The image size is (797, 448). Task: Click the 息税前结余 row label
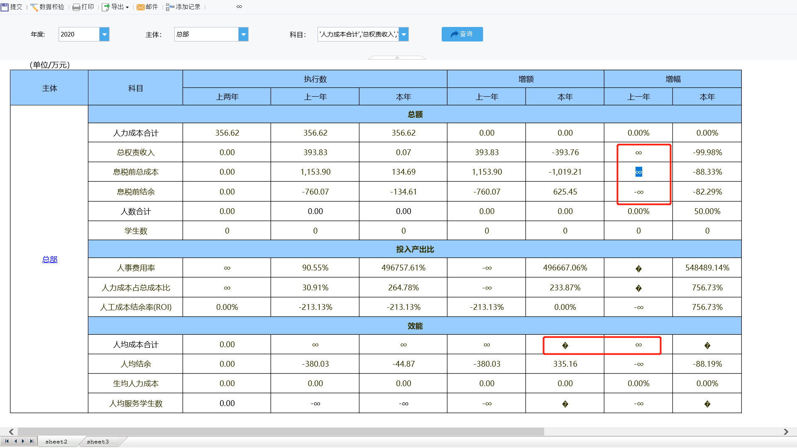click(136, 192)
